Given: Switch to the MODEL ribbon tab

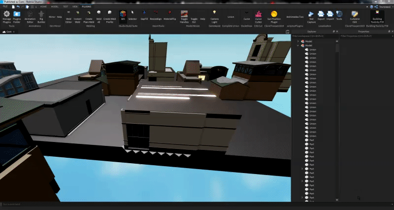Looking at the screenshot, I should pos(55,6).
